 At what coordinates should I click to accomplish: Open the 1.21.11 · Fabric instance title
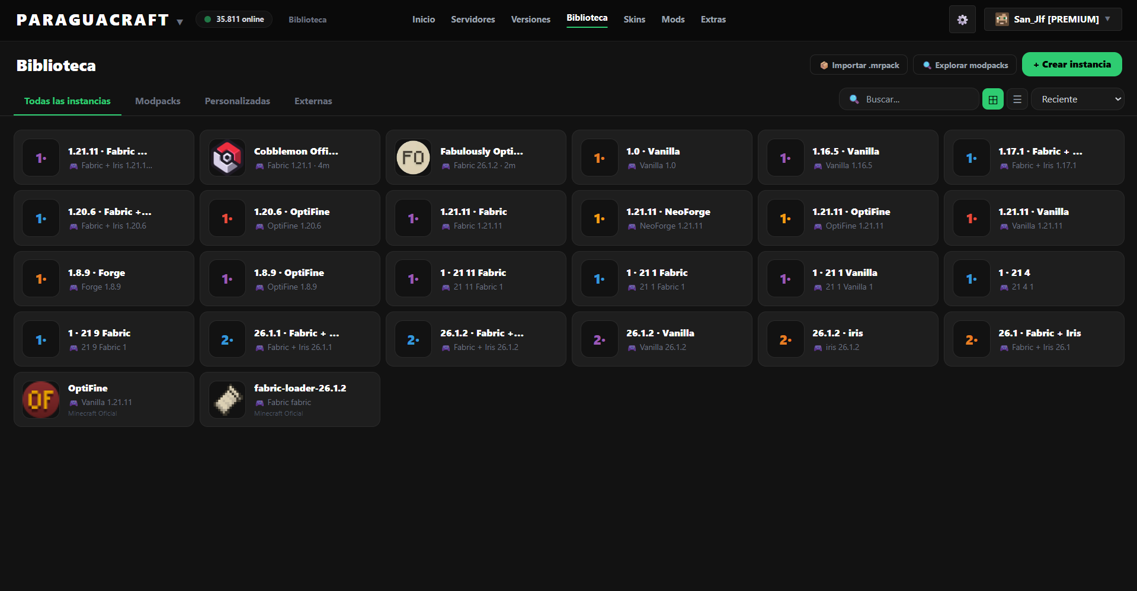[x=473, y=211]
